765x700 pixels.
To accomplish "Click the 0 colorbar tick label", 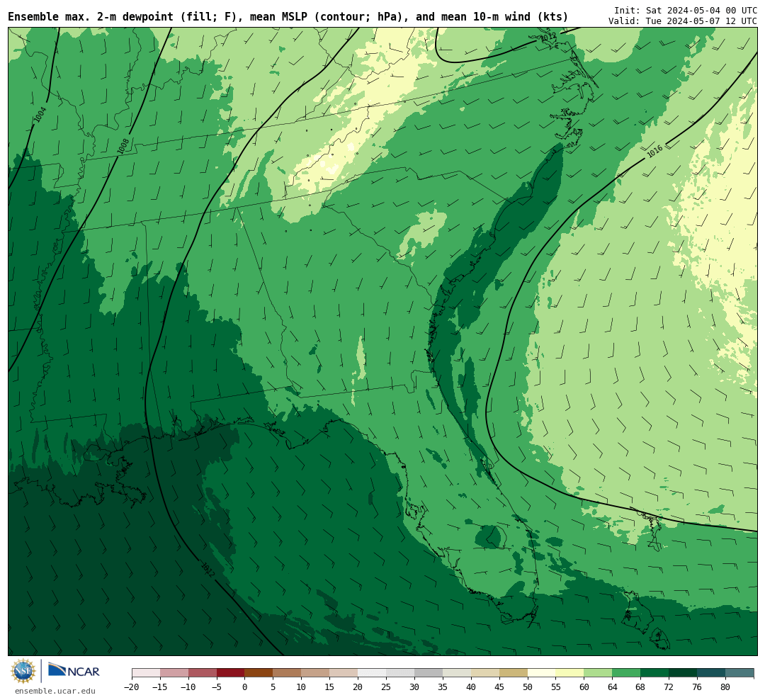I will point(245,687).
